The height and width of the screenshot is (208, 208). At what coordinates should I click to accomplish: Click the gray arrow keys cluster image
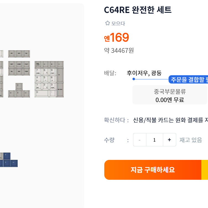(x=19, y=90)
